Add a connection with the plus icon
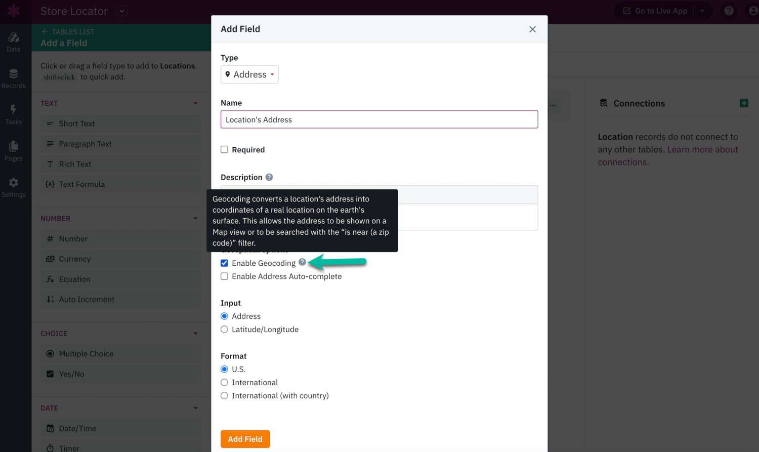Image resolution: width=759 pixels, height=452 pixels. tap(744, 103)
